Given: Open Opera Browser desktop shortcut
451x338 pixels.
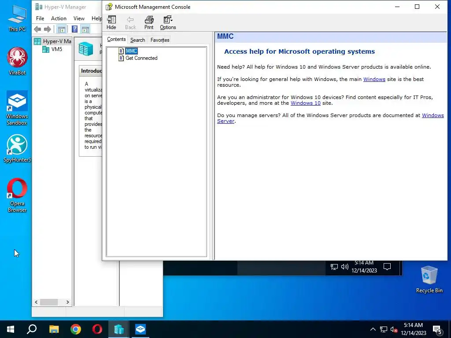Looking at the screenshot, I should pyautogui.click(x=17, y=195).
